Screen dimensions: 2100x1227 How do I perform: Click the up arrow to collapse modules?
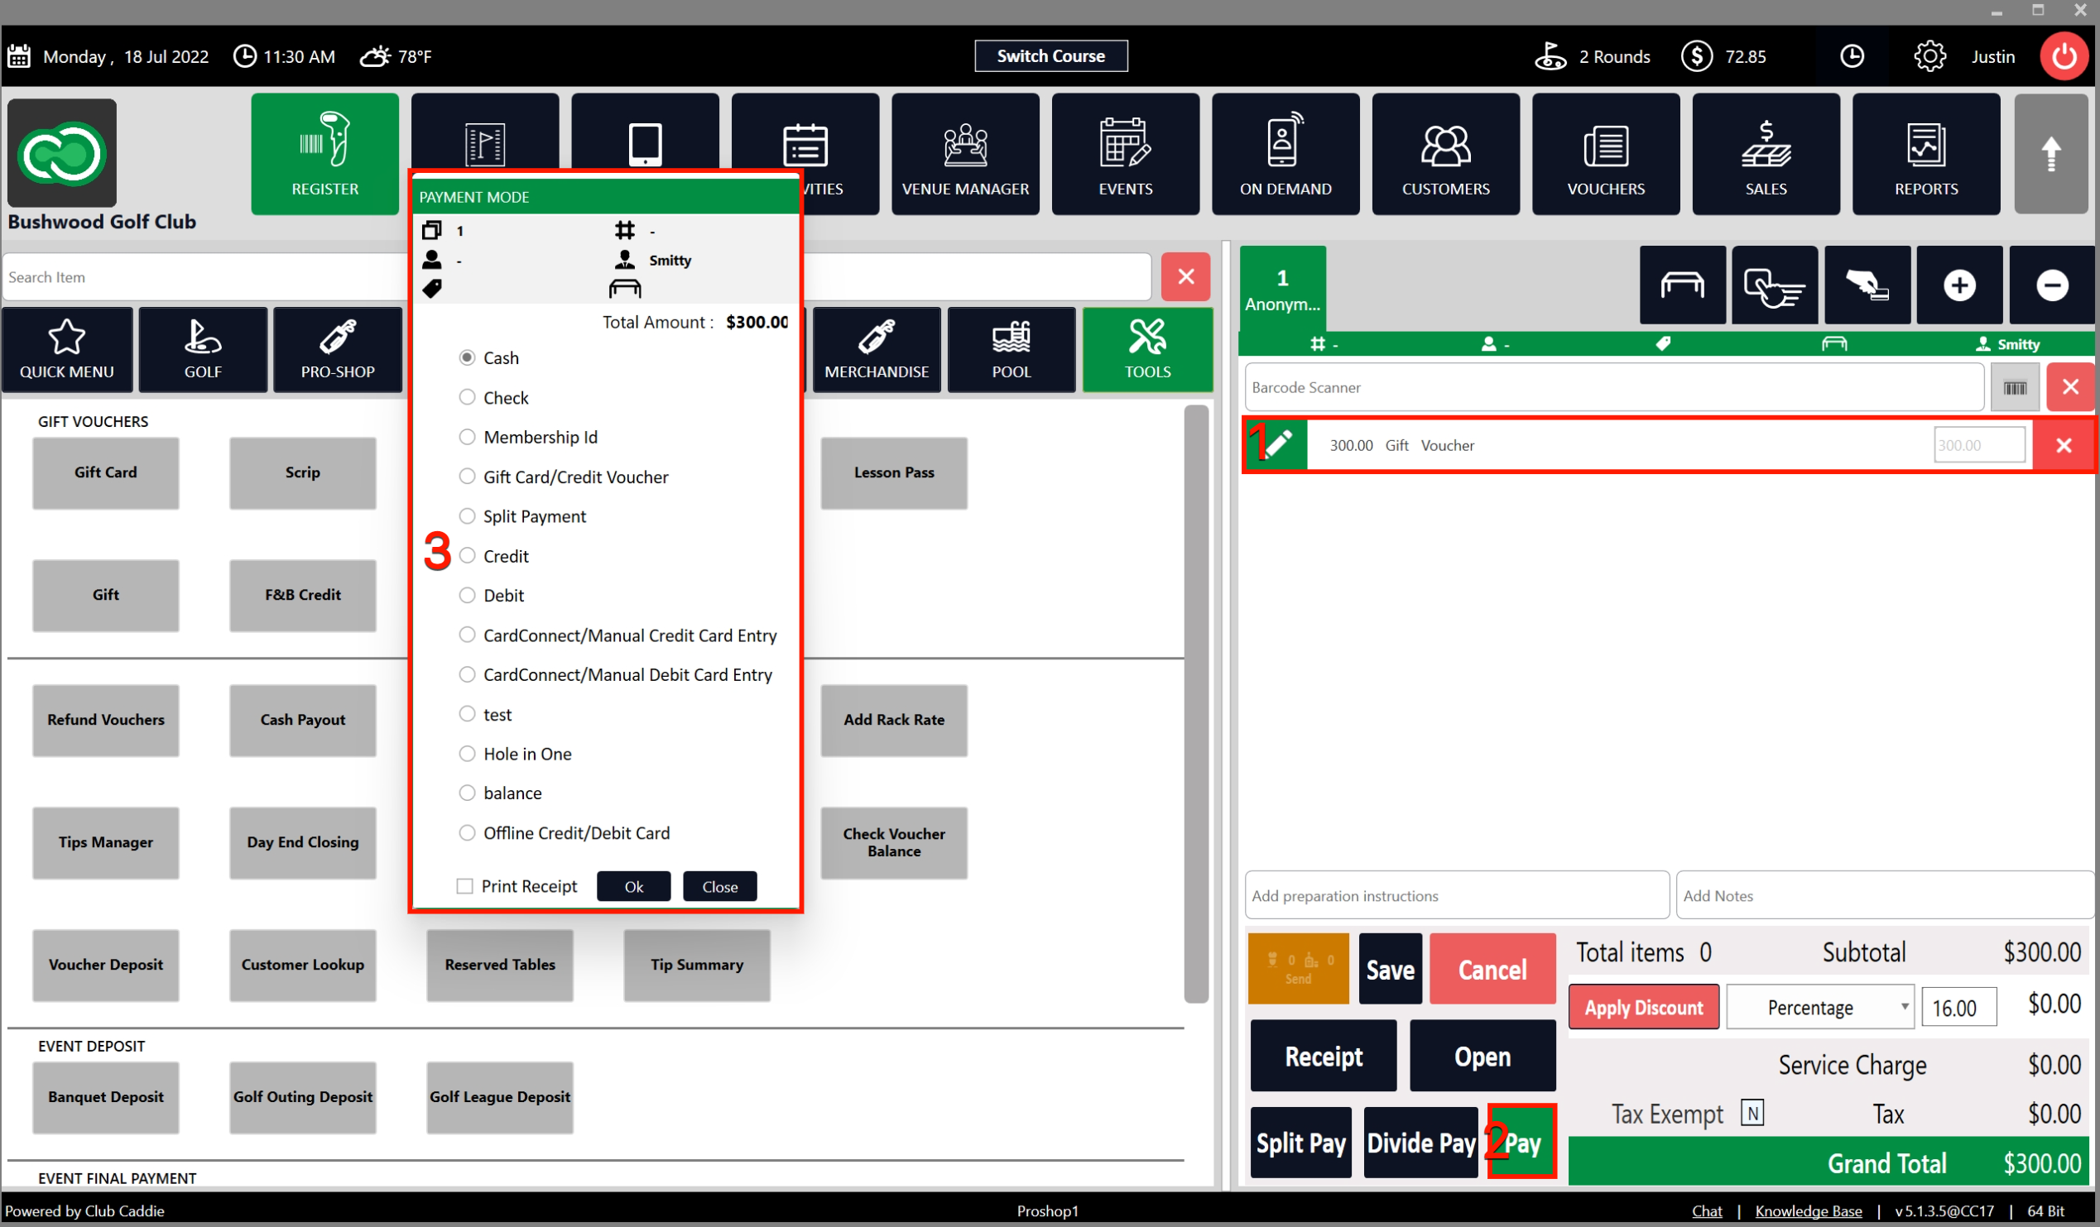[2051, 154]
